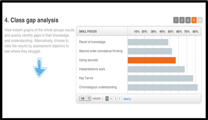This screenshot has width=208, height=120.
Task: Select the Chronological understanding row label
Action: [98, 87]
